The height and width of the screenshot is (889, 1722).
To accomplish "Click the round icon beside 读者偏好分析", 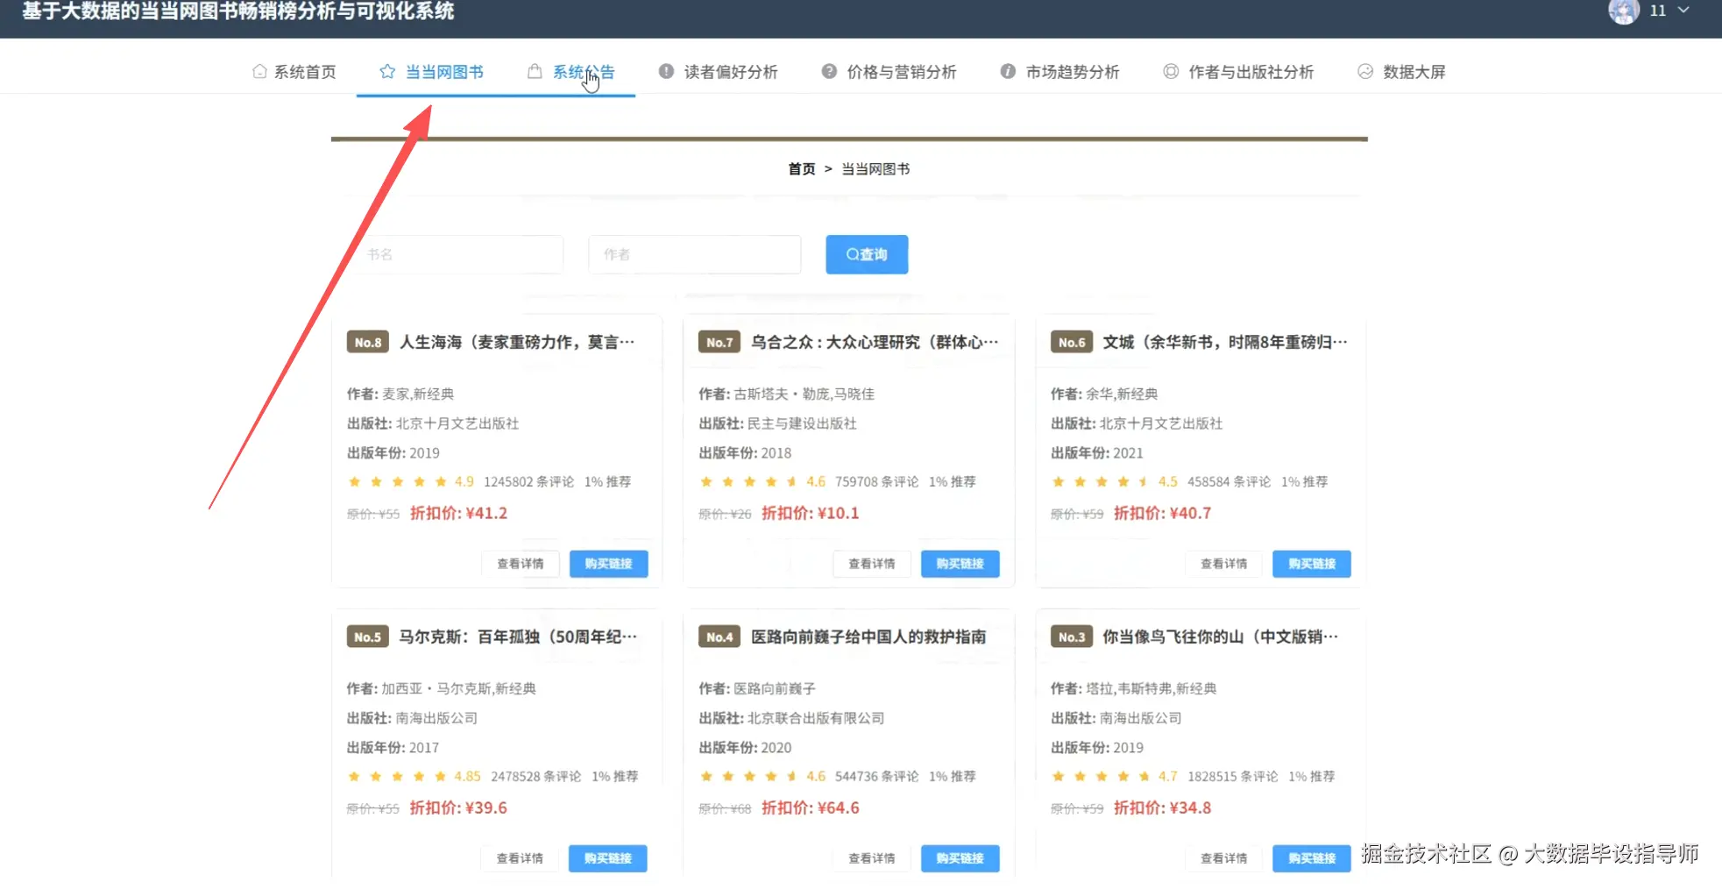I will (667, 72).
